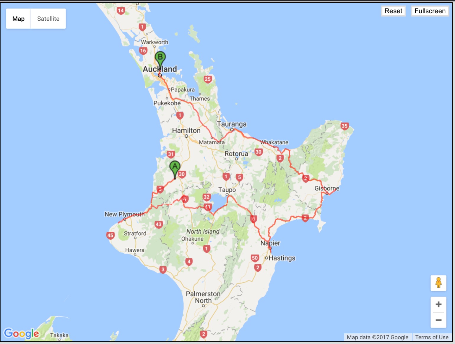Zoom in with the plus button
Image resolution: width=455 pixels, height=344 pixels.
click(x=438, y=304)
